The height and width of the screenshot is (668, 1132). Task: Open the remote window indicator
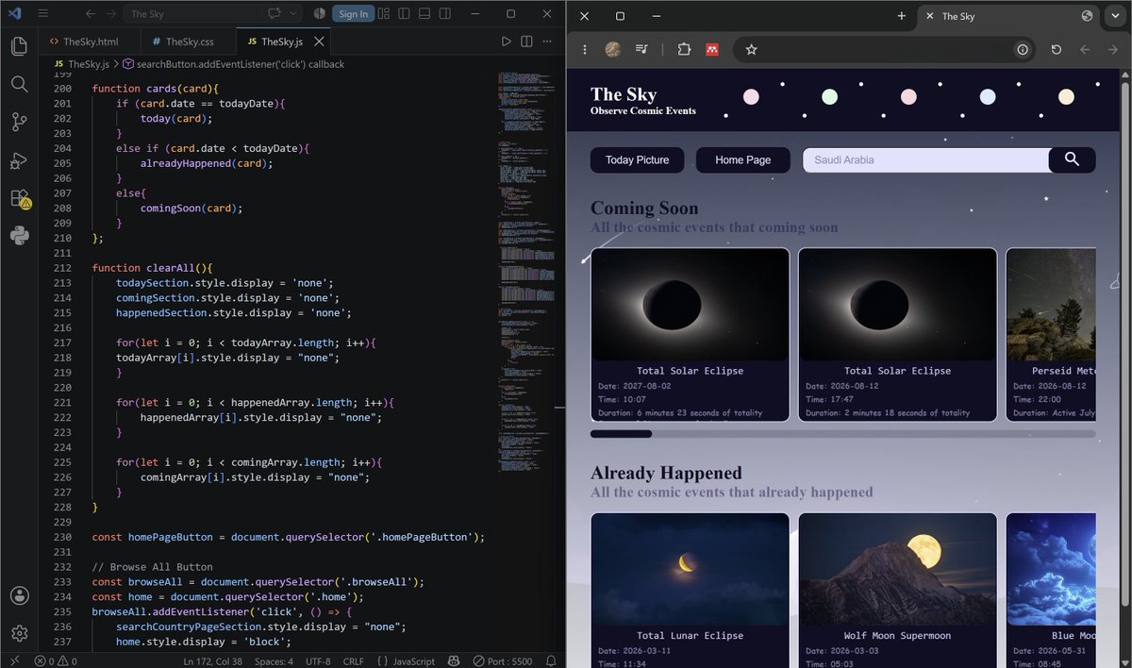point(14,661)
